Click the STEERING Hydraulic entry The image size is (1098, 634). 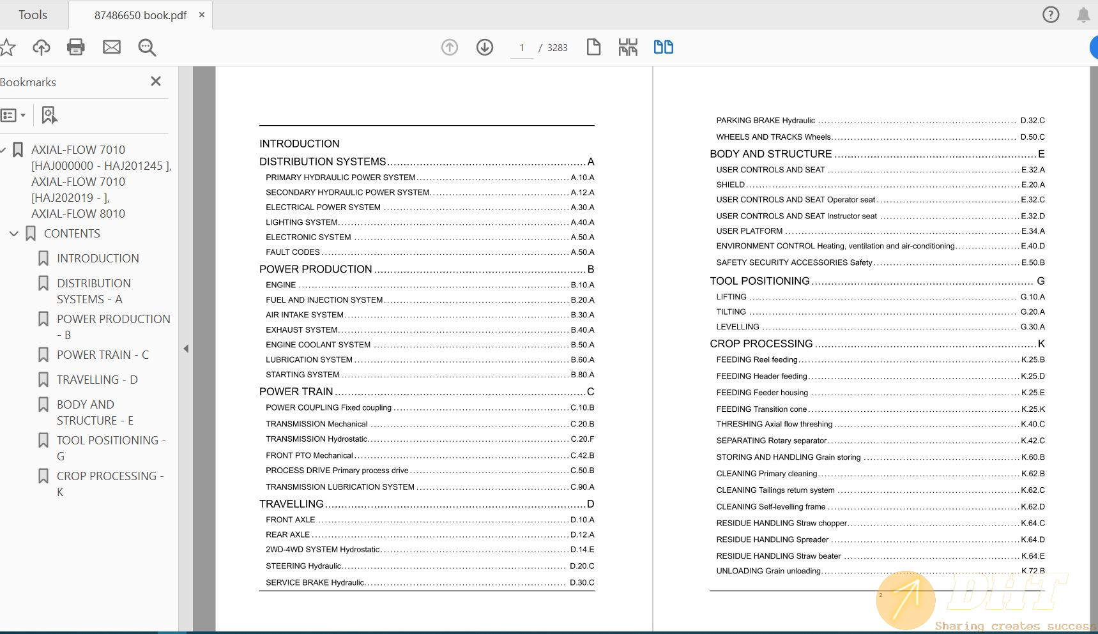click(x=430, y=566)
